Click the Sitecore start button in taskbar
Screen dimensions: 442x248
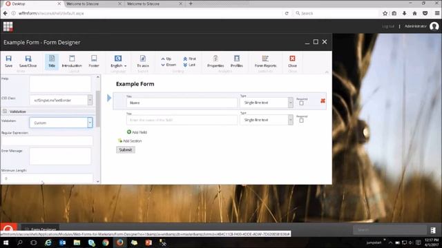click(x=8, y=228)
